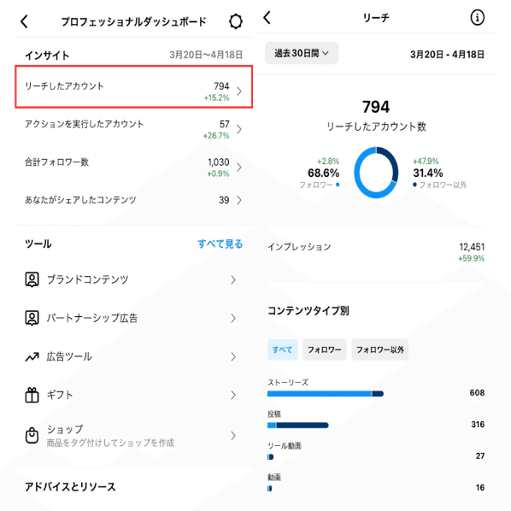Click the ストーリーズ count 608

[x=477, y=393]
